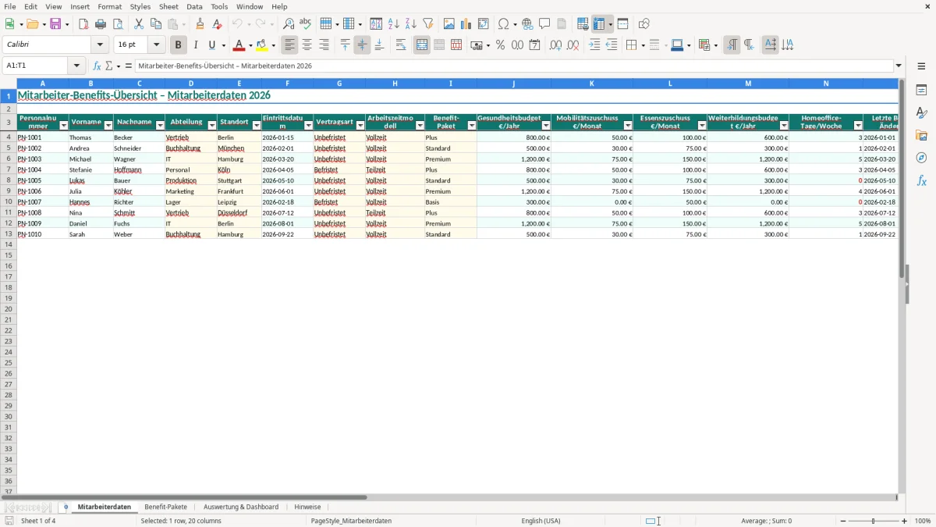The image size is (936, 527).
Task: Click the Export as PDF icon
Action: [83, 24]
